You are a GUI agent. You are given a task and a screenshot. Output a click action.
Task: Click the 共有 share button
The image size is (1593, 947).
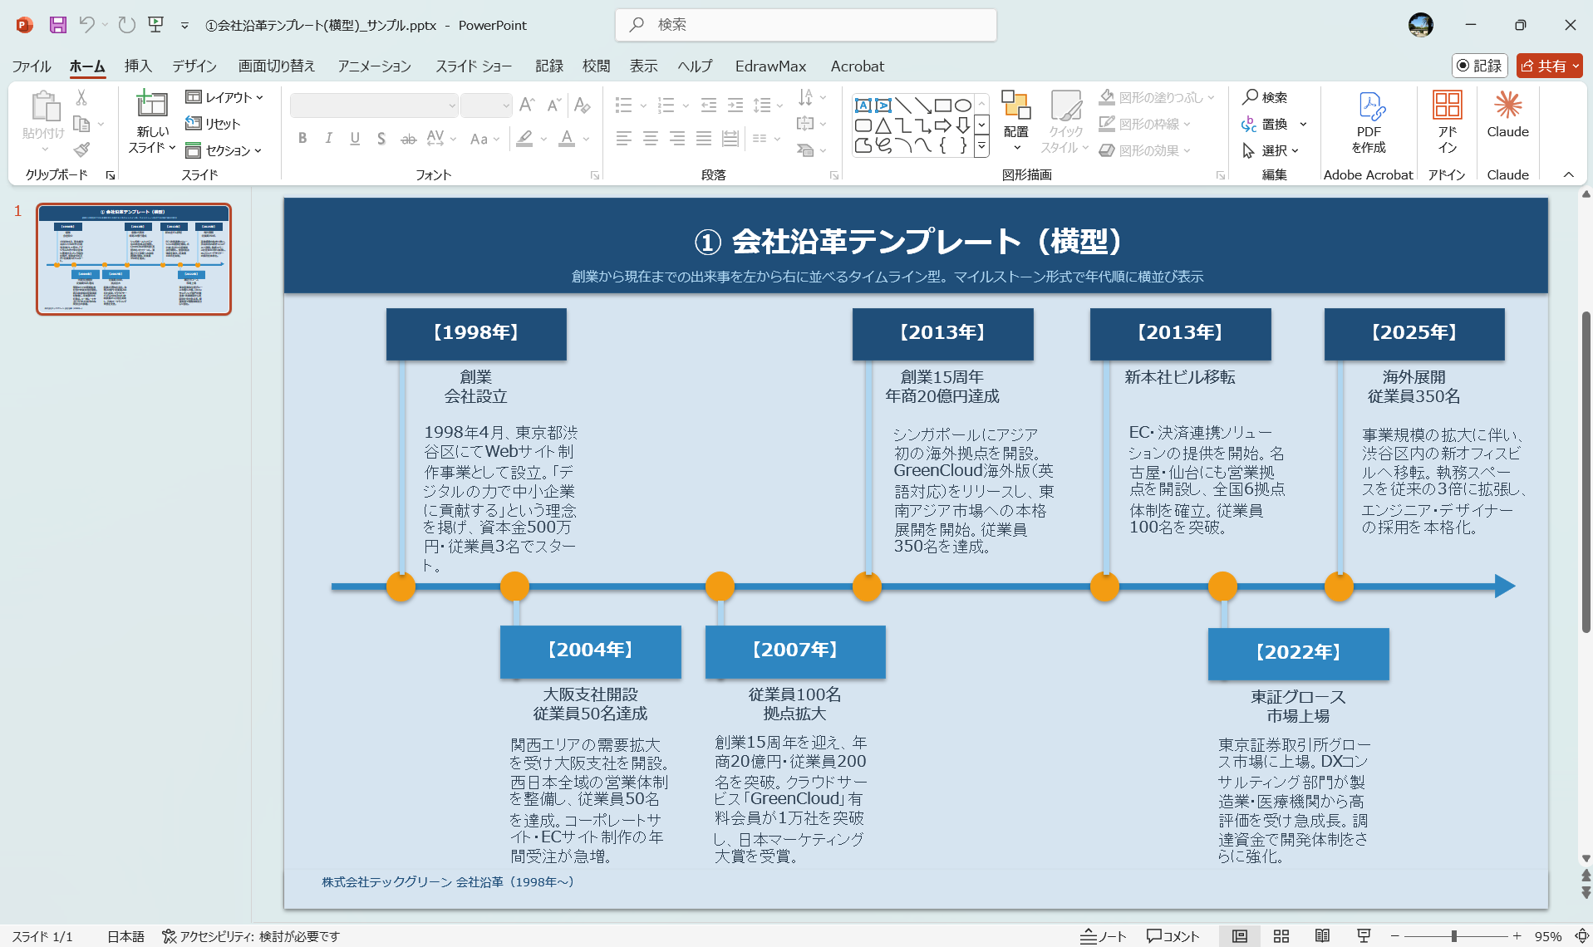click(x=1549, y=66)
